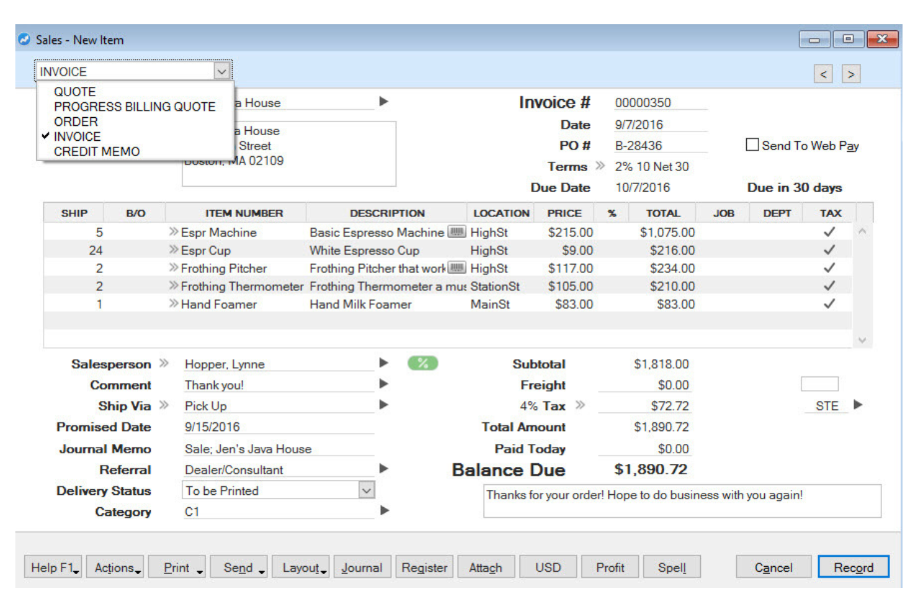This screenshot has height=612, width=918.
Task: Click the next record arrow at top right
Action: point(850,73)
